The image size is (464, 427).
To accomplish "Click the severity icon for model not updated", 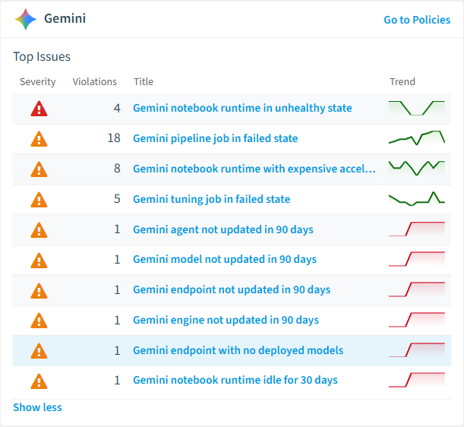I will (39, 261).
